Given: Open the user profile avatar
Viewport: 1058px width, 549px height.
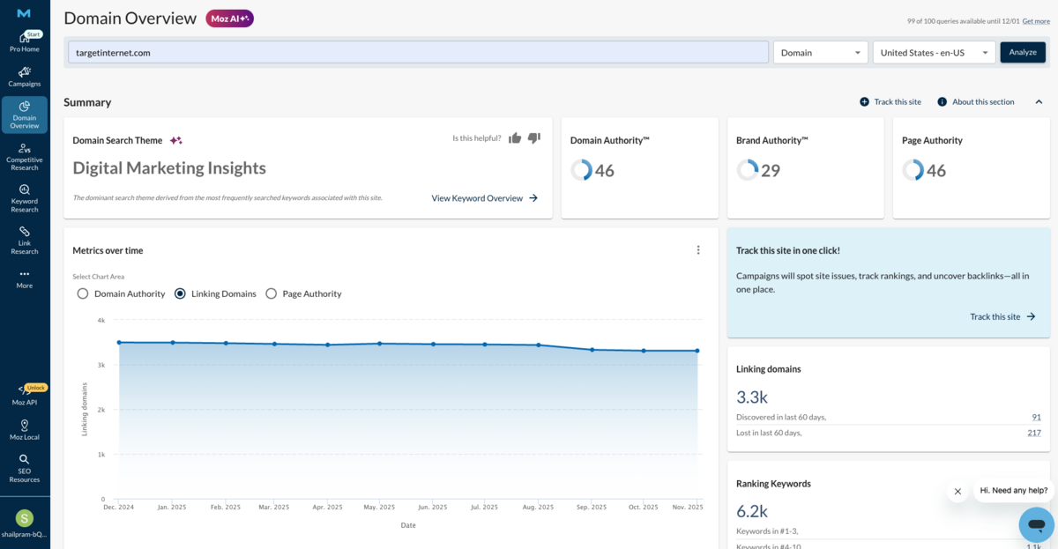Looking at the screenshot, I should click(25, 518).
